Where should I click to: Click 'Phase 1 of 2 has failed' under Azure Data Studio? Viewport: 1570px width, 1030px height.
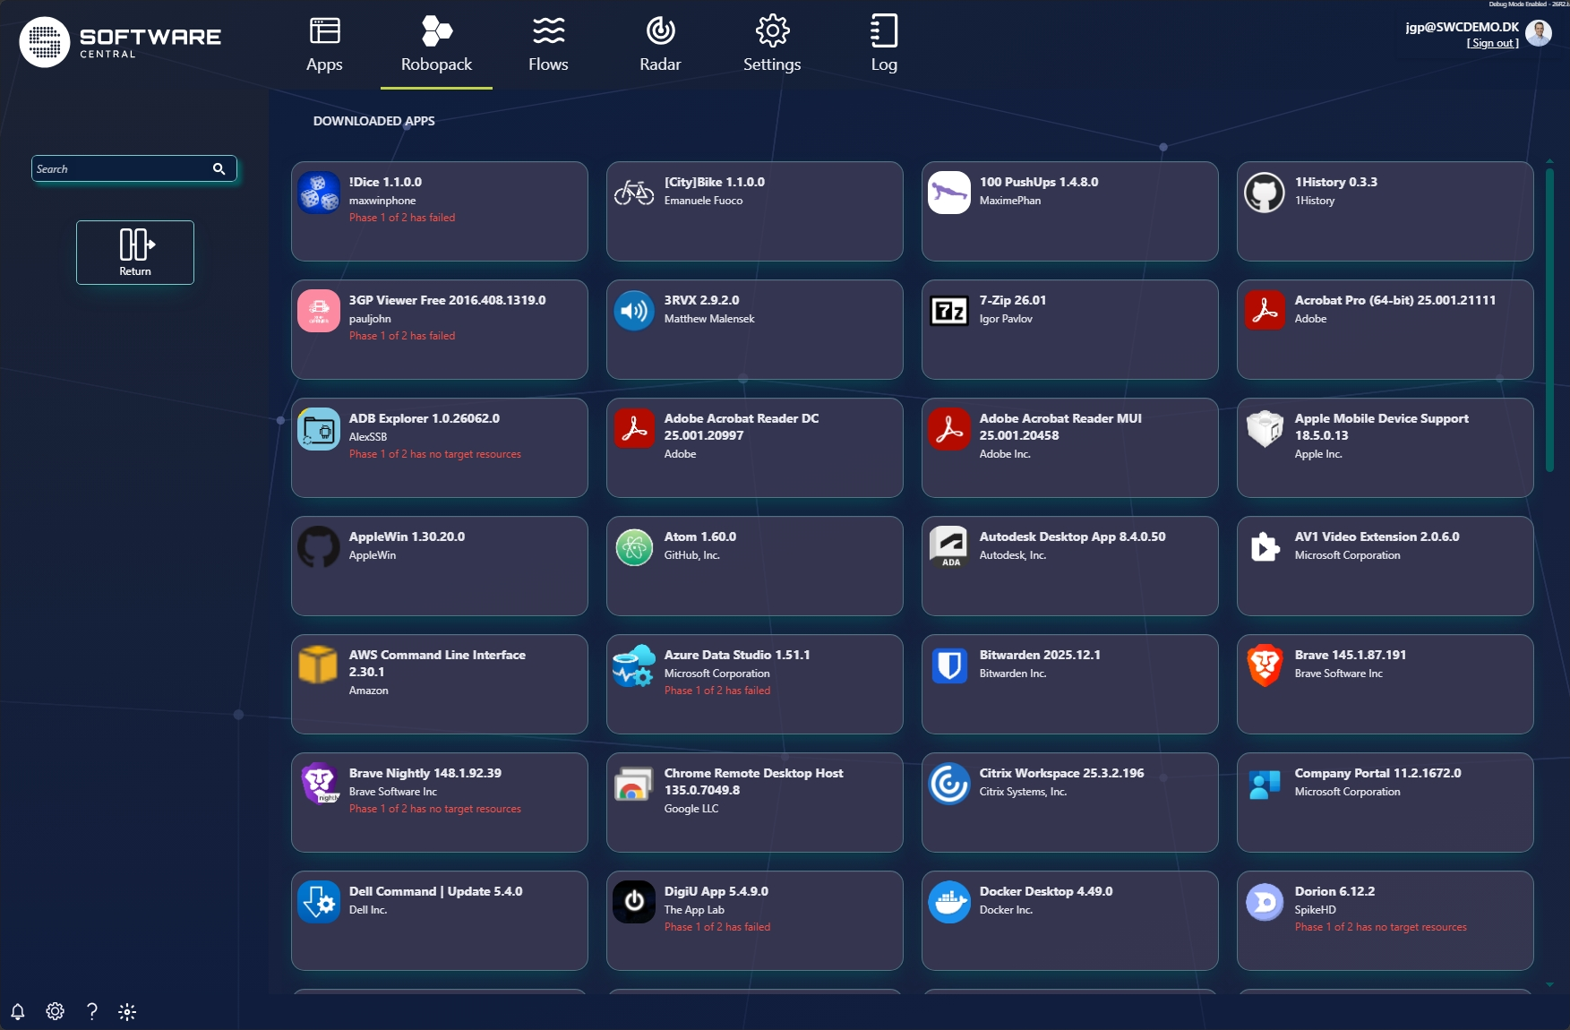(717, 691)
